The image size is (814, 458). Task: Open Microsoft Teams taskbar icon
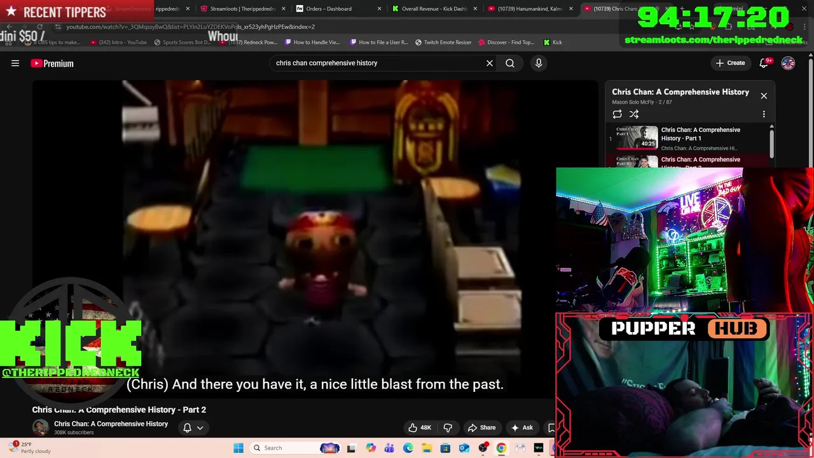[x=389, y=448]
